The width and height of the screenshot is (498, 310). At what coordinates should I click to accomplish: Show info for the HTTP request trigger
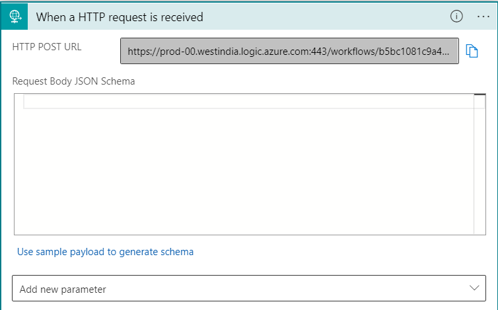pos(456,17)
